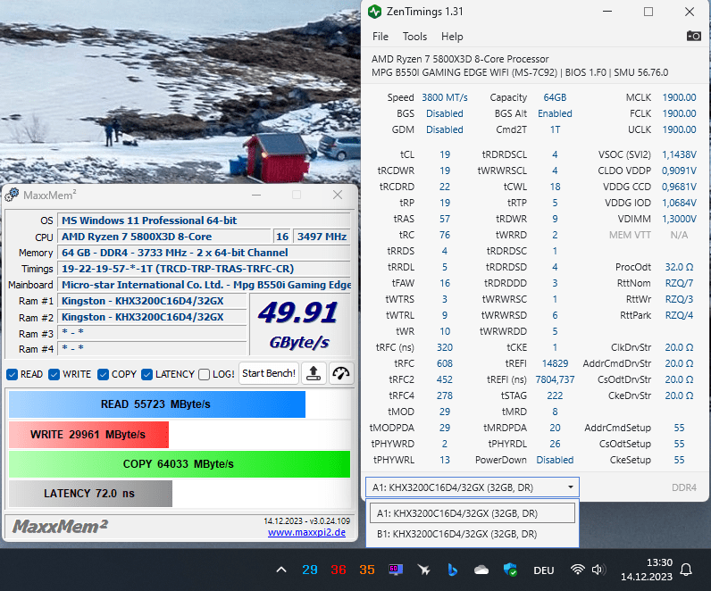Viewport: 711px width, 591px height.
Task: Click the airplane-shaped tray icon
Action: [x=424, y=570]
